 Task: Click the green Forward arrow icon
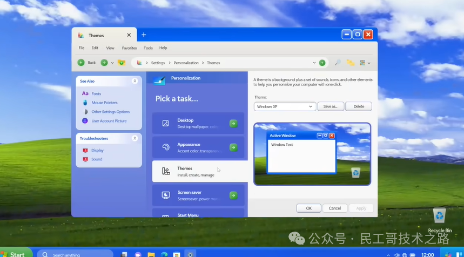click(x=104, y=63)
